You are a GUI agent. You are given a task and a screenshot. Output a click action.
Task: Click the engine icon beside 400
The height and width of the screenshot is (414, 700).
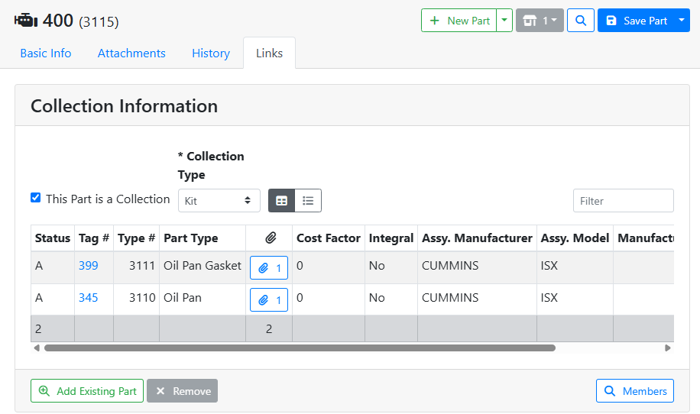(26, 21)
